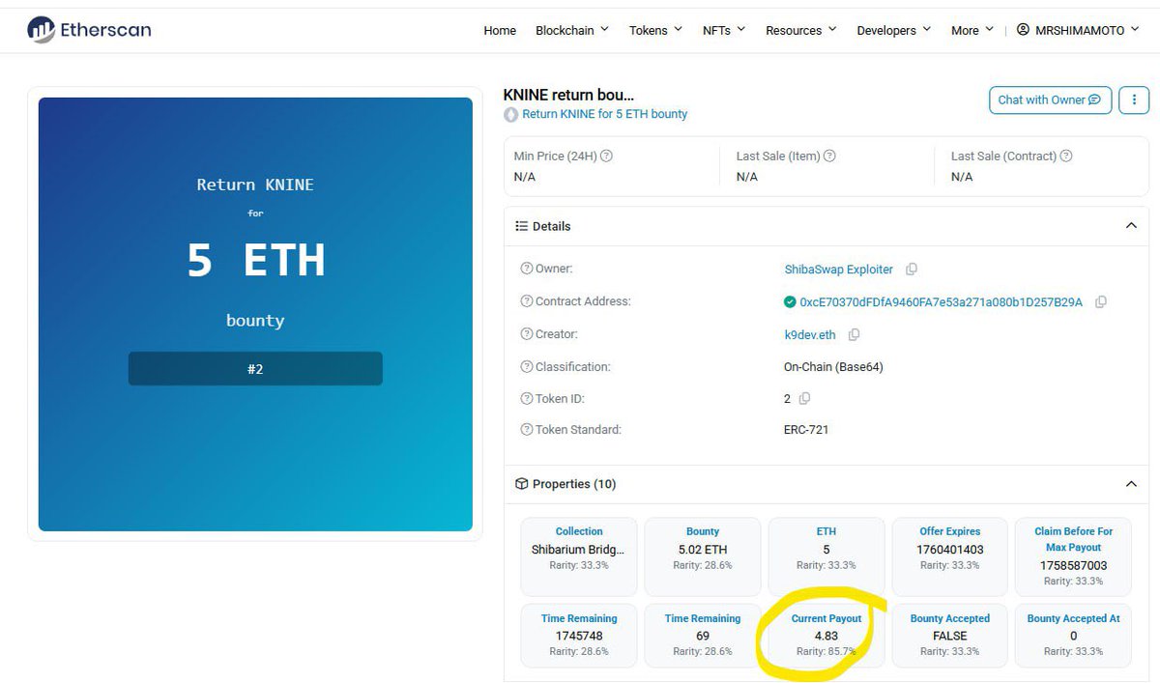Open the Resources dropdown menu
The image size is (1160, 683).
(x=801, y=30)
